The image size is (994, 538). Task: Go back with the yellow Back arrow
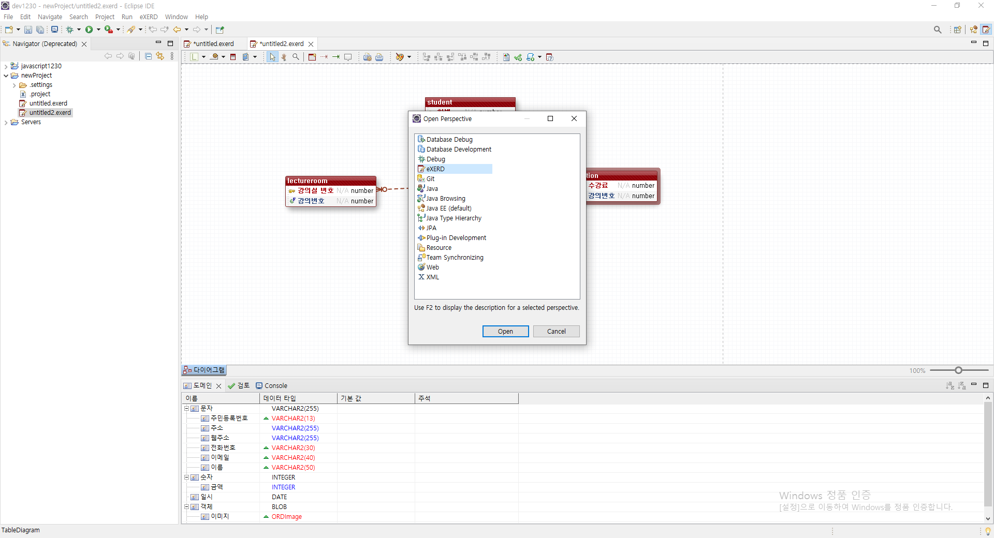pos(177,29)
